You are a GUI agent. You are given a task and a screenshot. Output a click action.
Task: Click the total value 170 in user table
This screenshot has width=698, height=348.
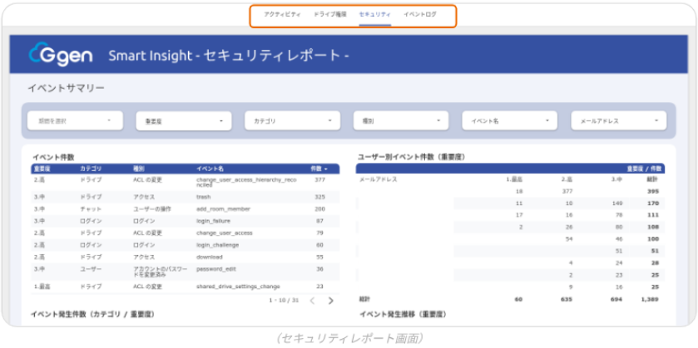pyautogui.click(x=653, y=203)
